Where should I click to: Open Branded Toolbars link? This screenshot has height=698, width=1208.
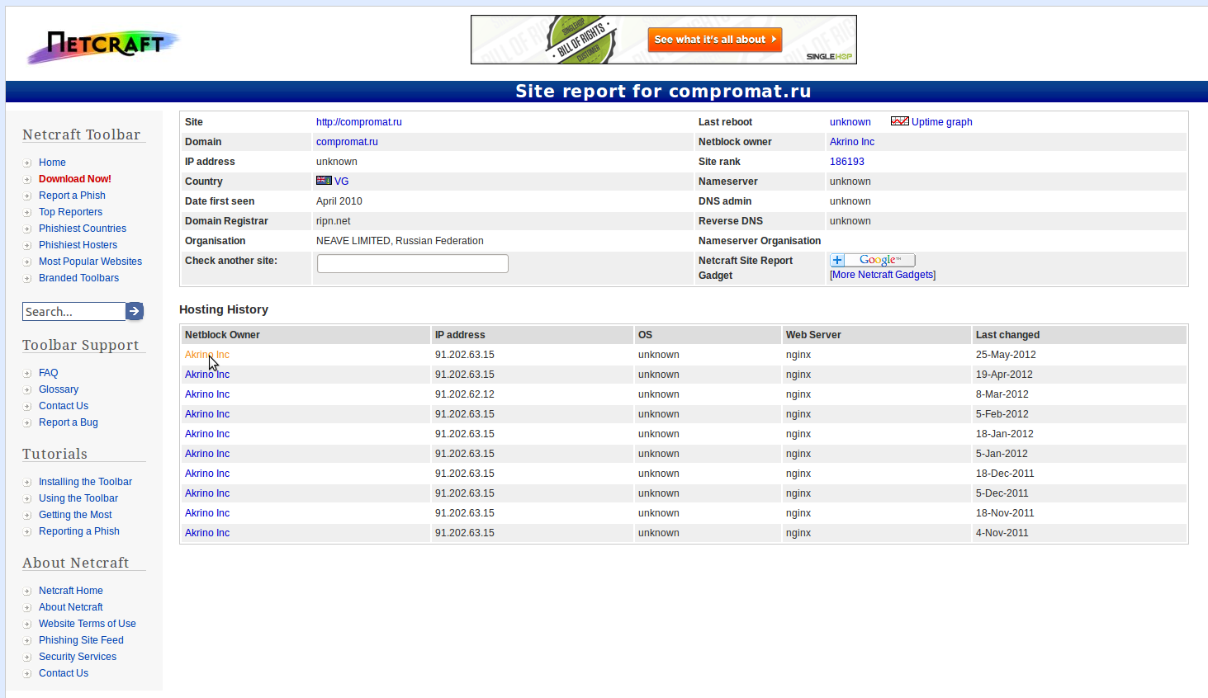(x=78, y=278)
